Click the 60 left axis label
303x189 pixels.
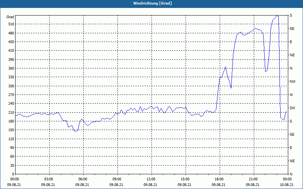[12, 156]
